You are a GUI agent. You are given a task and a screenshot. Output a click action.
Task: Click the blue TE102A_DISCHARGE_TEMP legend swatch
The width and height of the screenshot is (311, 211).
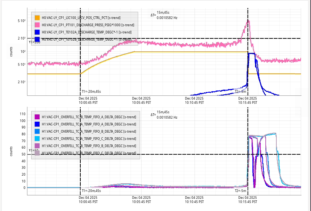[x=37, y=32]
